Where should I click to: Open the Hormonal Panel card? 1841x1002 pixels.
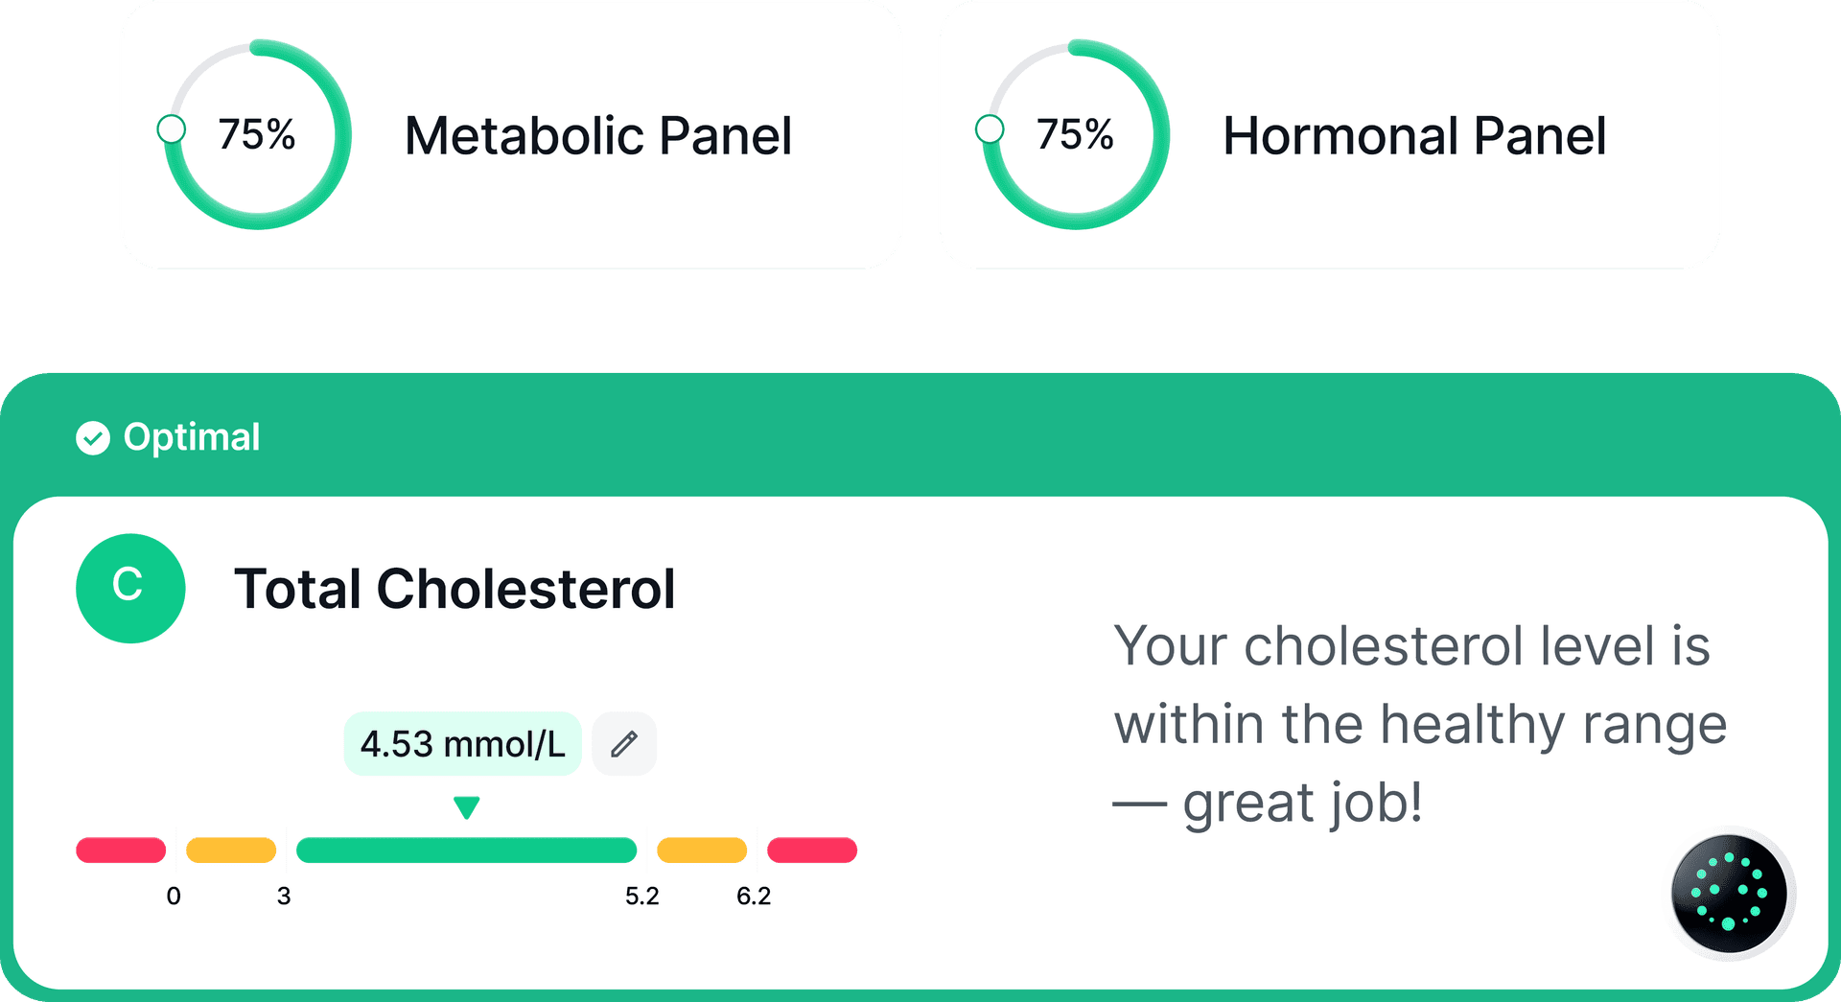(x=1329, y=134)
